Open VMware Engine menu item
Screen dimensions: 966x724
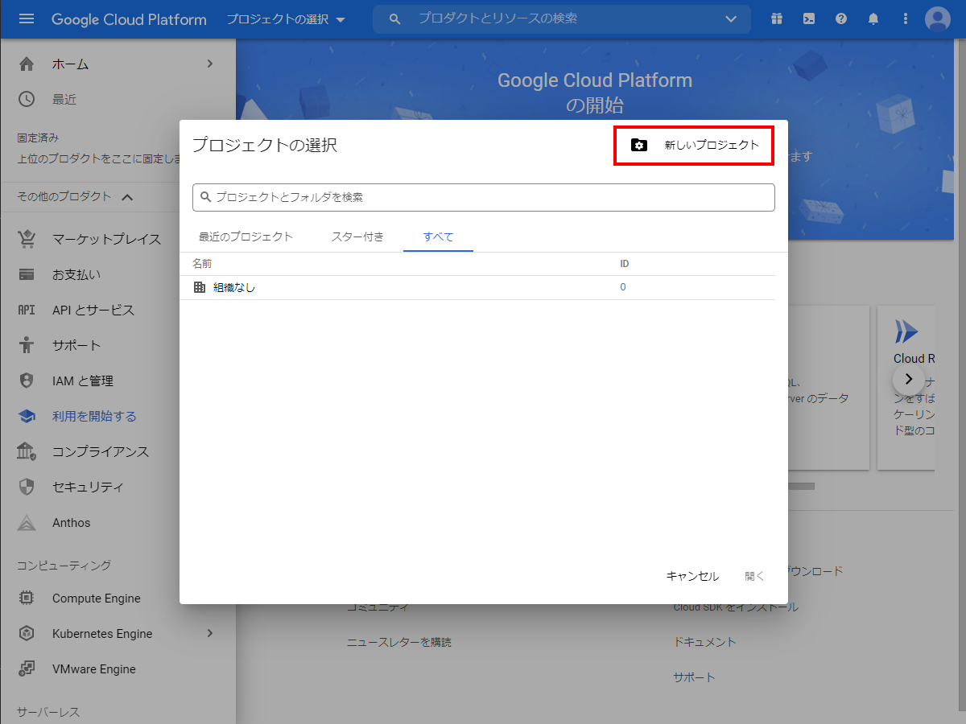(118, 668)
